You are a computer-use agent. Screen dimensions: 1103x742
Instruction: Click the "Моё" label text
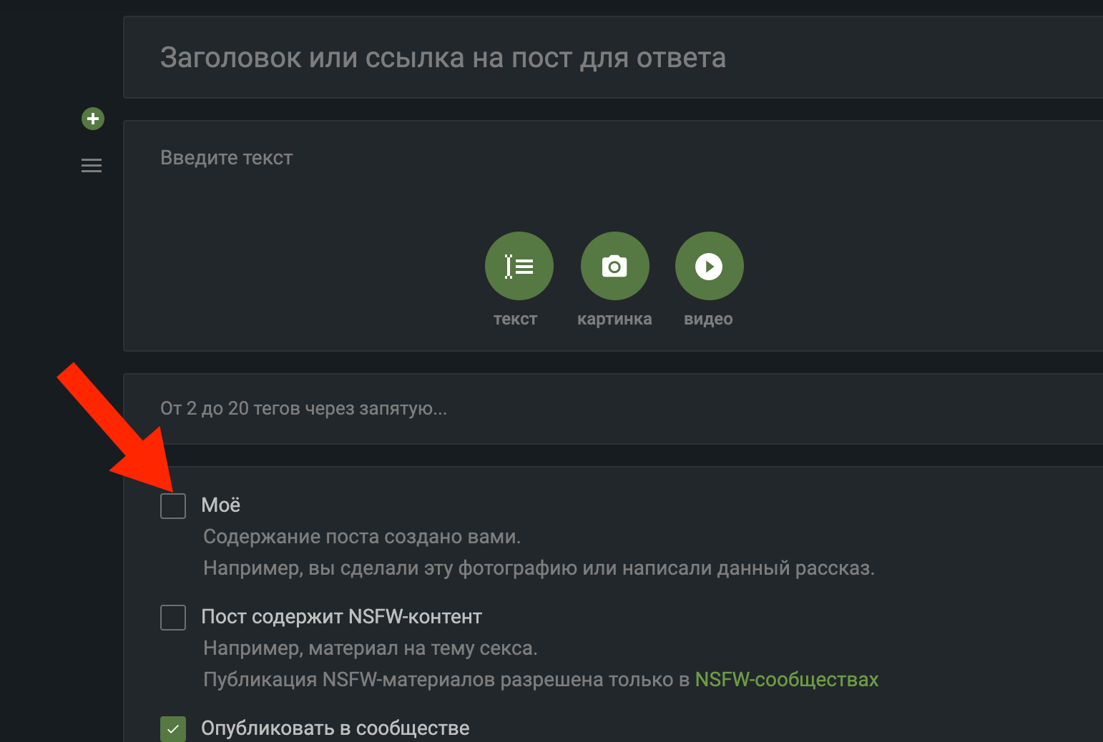click(221, 505)
